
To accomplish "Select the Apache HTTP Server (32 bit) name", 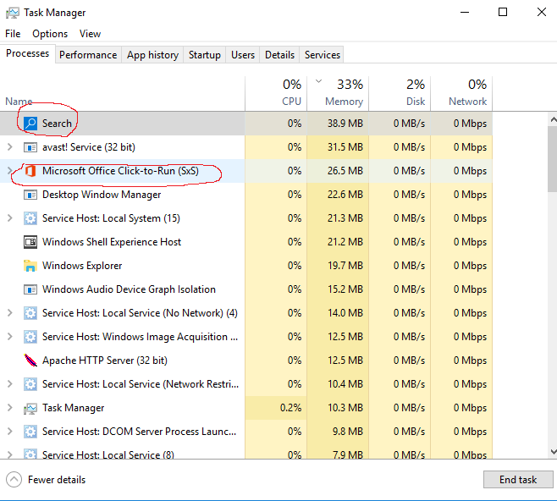I will point(105,361).
